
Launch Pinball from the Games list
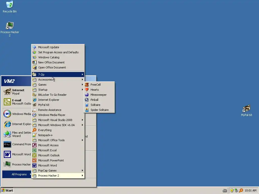pyautogui.click(x=99, y=100)
